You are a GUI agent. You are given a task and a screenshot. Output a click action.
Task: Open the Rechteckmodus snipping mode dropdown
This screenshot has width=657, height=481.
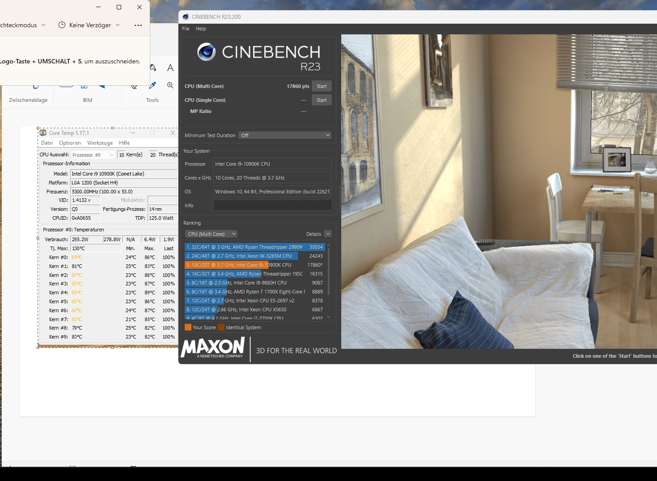click(23, 25)
